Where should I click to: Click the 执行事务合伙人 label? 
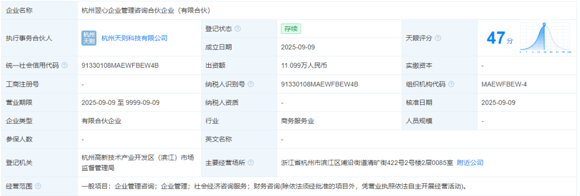[x=29, y=38]
